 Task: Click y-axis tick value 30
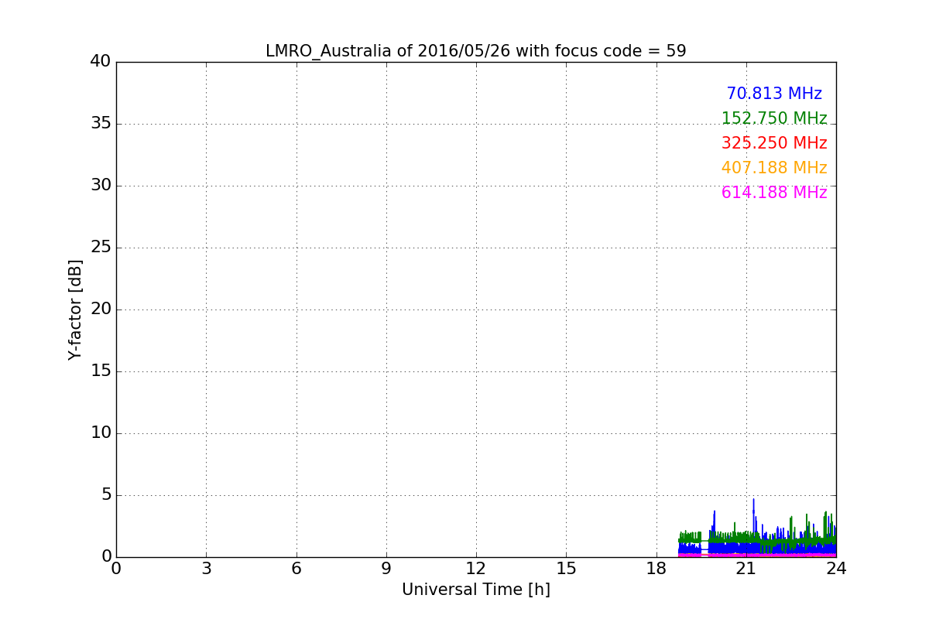coord(101,186)
